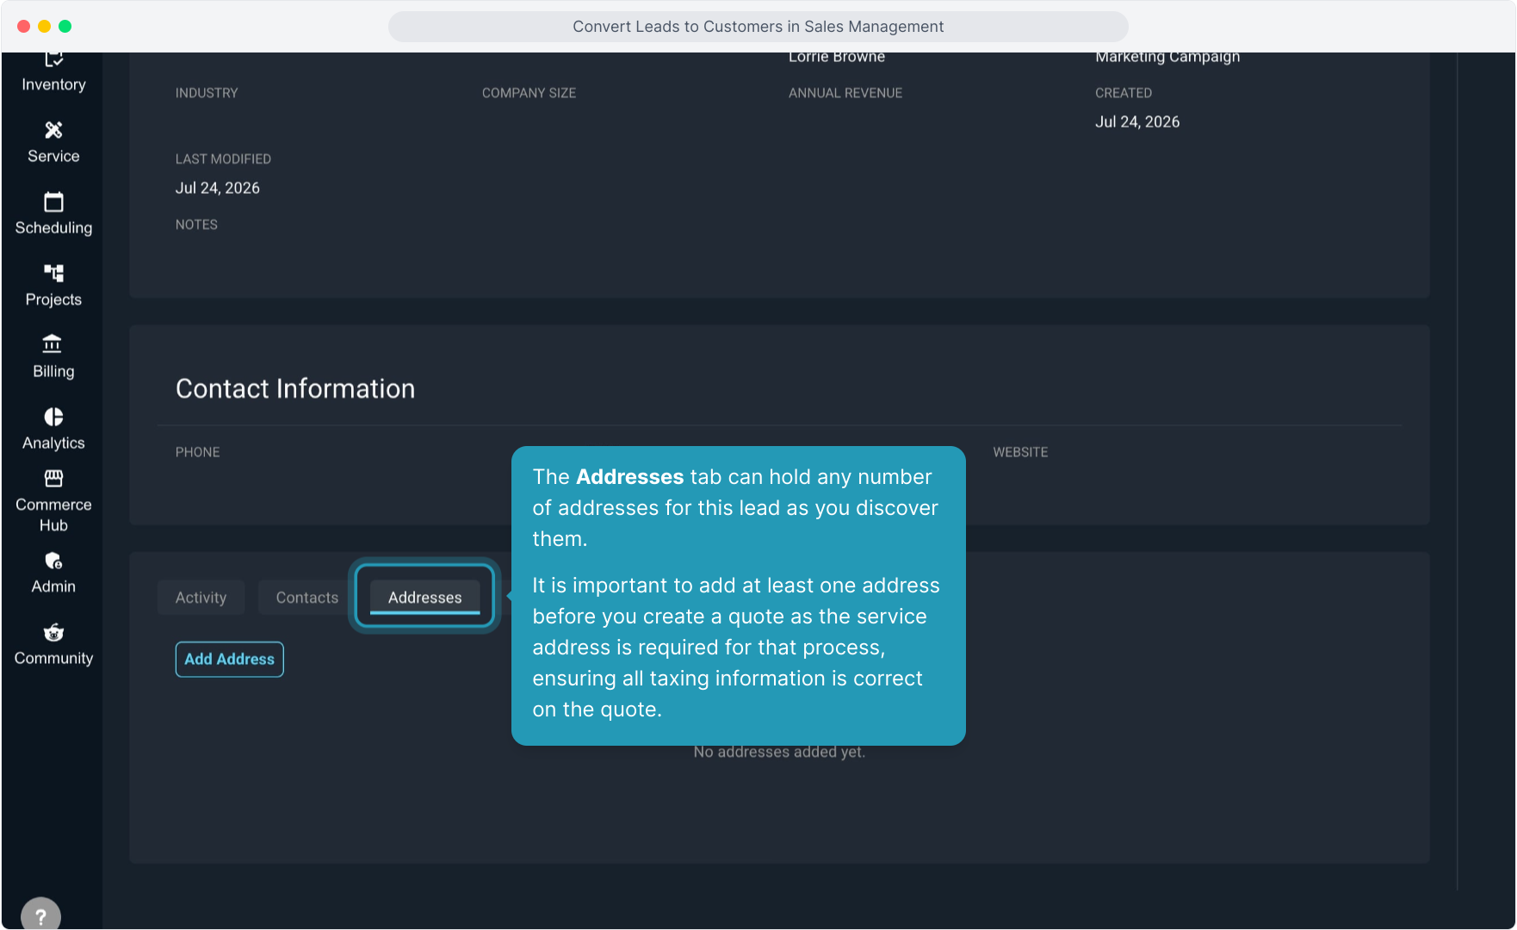This screenshot has height=930, width=1517.
Task: Select the Addresses tab
Action: (425, 598)
